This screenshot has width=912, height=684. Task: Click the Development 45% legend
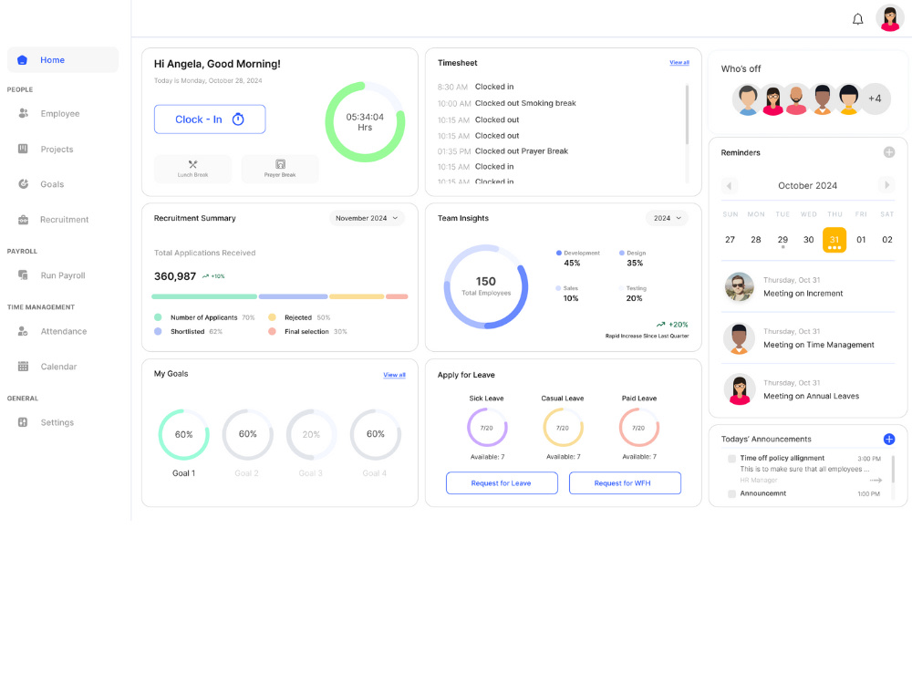(x=577, y=258)
